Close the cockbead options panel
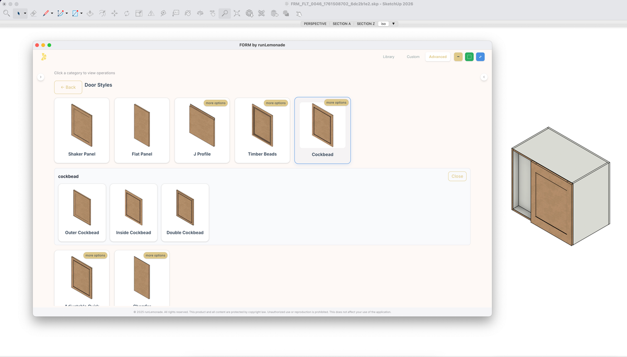The width and height of the screenshot is (627, 357). click(x=457, y=176)
